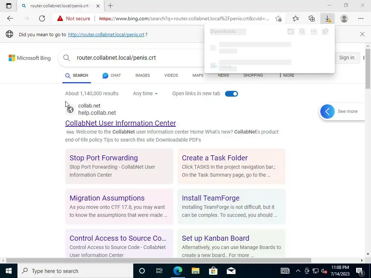The image size is (371, 278).
Task: Open a new tab with plus icon
Action: tap(110, 6)
